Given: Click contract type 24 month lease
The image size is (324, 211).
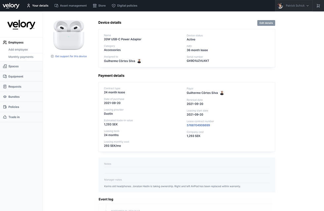Looking at the screenshot, I should tap(114, 92).
